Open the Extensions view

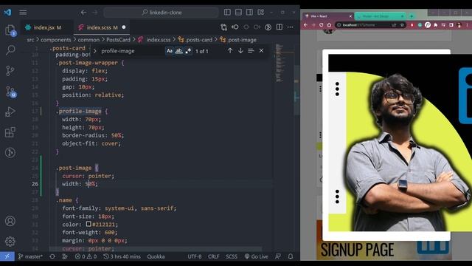point(10,132)
